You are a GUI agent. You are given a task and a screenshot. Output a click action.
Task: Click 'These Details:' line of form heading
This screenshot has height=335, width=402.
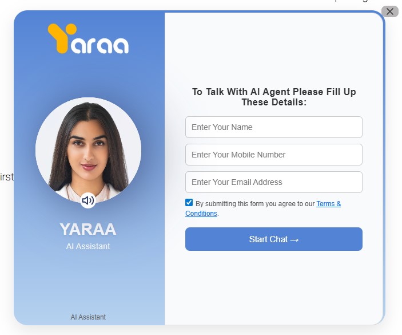click(274, 102)
